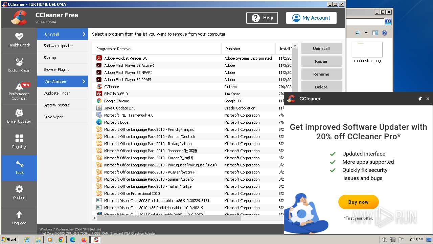Open Internet Explorer from the taskbar
Image resolution: width=433 pixels, height=244 pixels.
coord(27,240)
